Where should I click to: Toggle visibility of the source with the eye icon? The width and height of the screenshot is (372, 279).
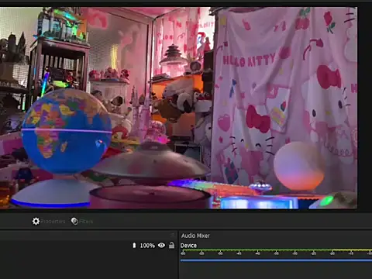click(x=161, y=245)
